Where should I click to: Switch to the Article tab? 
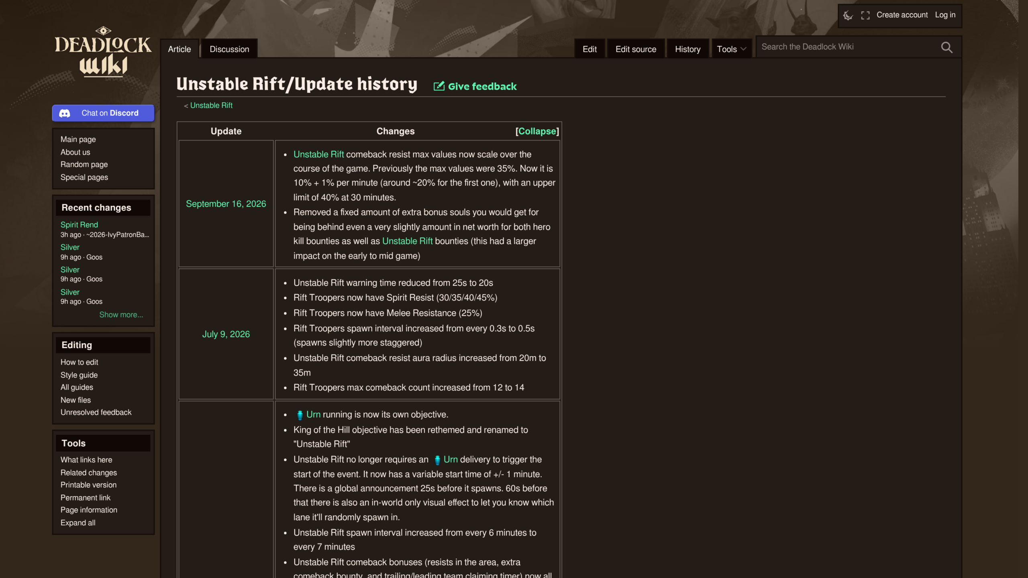pyautogui.click(x=179, y=49)
